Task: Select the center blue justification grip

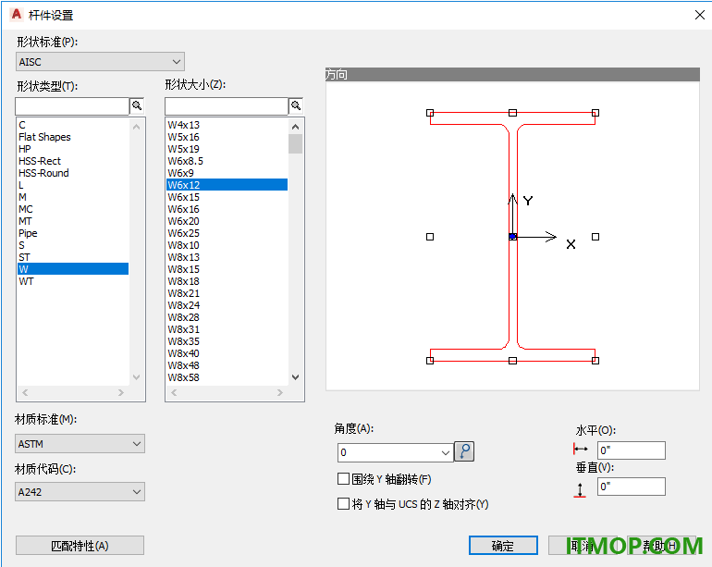Action: click(512, 237)
